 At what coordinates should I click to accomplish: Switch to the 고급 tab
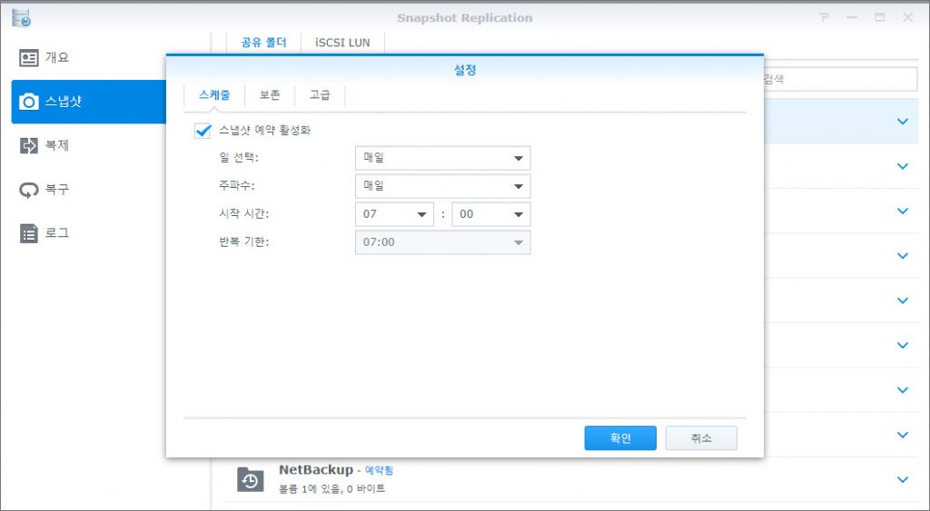point(320,95)
